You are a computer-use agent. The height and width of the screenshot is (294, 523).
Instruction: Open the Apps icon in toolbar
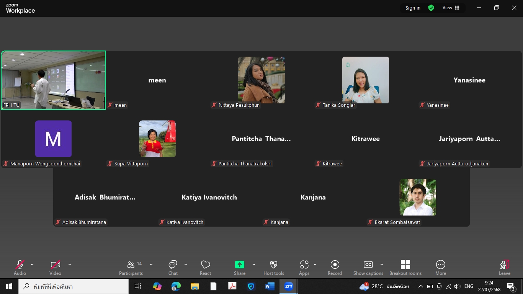tap(304, 267)
